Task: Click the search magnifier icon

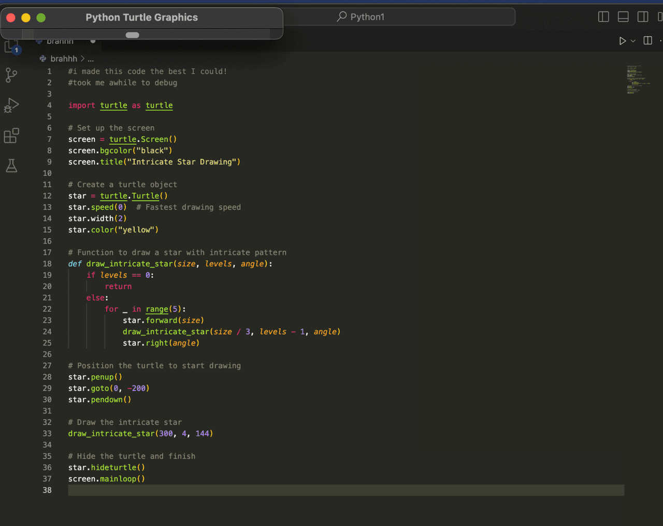Action: 342,17
